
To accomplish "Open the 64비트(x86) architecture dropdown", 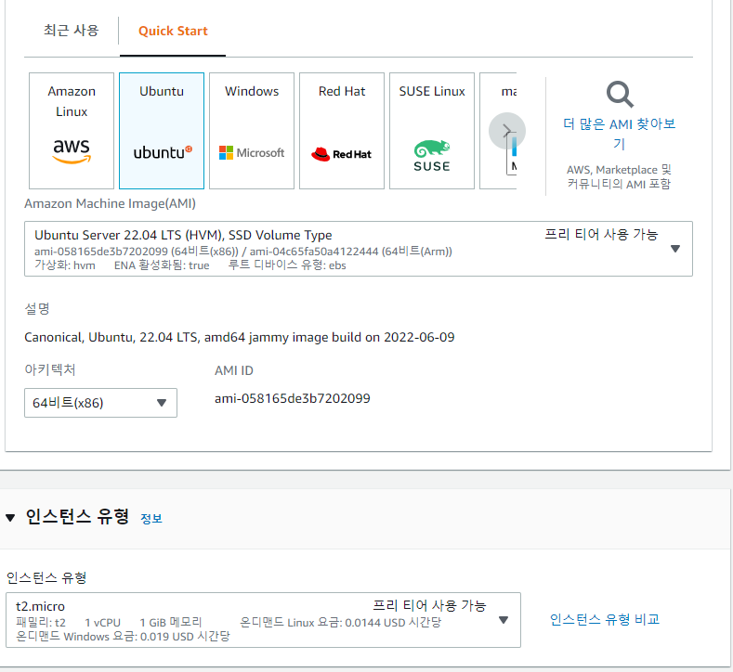I will pyautogui.click(x=100, y=403).
